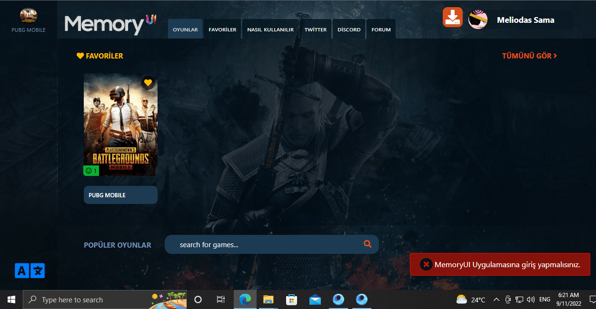This screenshot has height=309, width=596.
Task: Open the DİSCORD tab
Action: pyautogui.click(x=349, y=29)
